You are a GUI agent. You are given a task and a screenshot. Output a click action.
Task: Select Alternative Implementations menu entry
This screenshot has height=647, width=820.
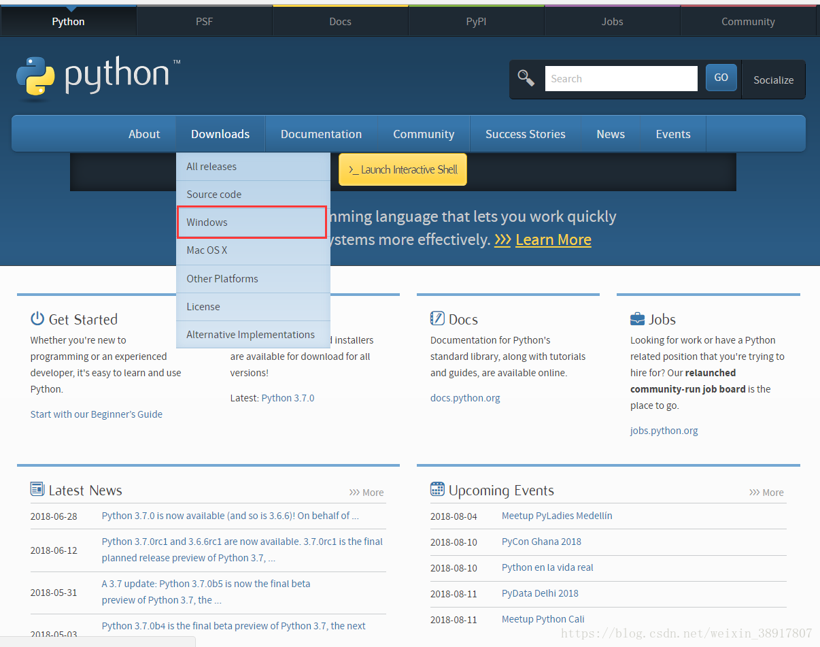pyautogui.click(x=253, y=335)
